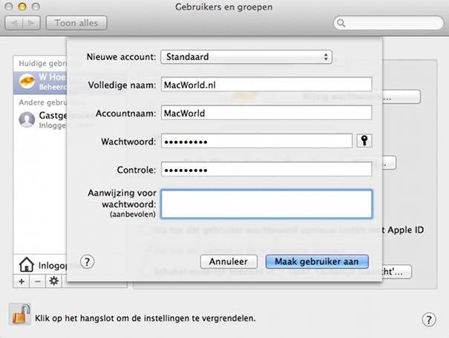449x338 pixels.
Task: Click the minus icon to remove user
Action: click(36, 282)
